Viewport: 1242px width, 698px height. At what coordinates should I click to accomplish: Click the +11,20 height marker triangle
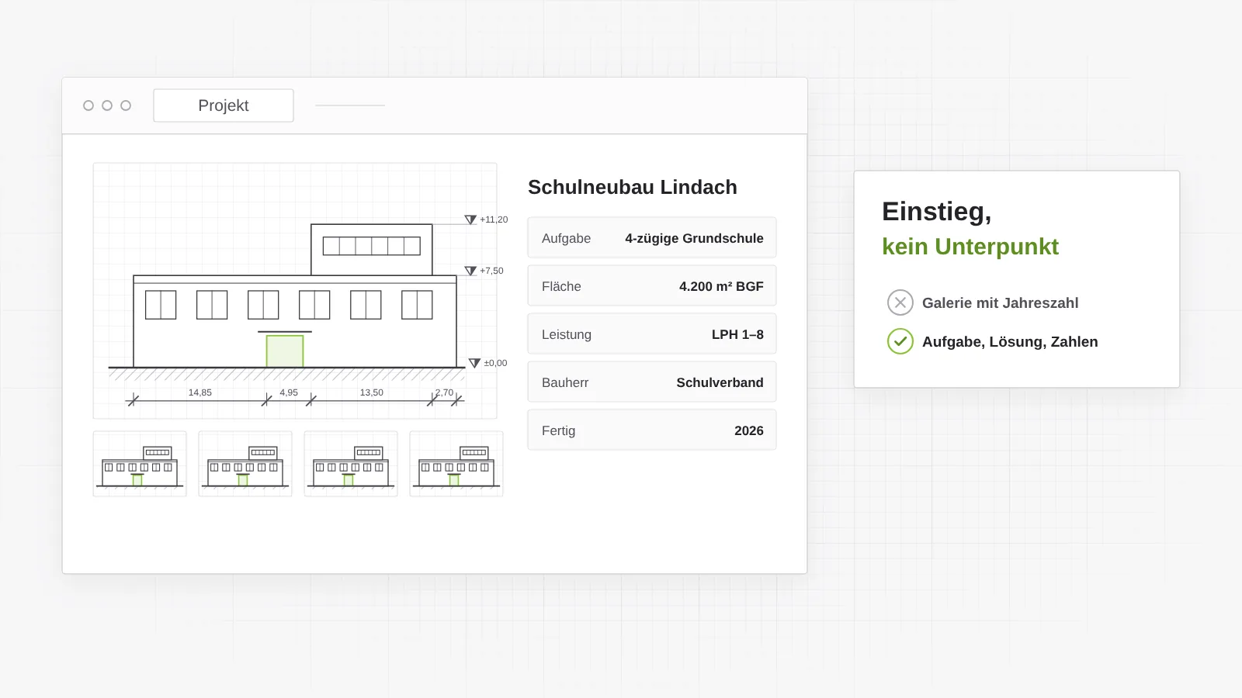[x=470, y=220]
